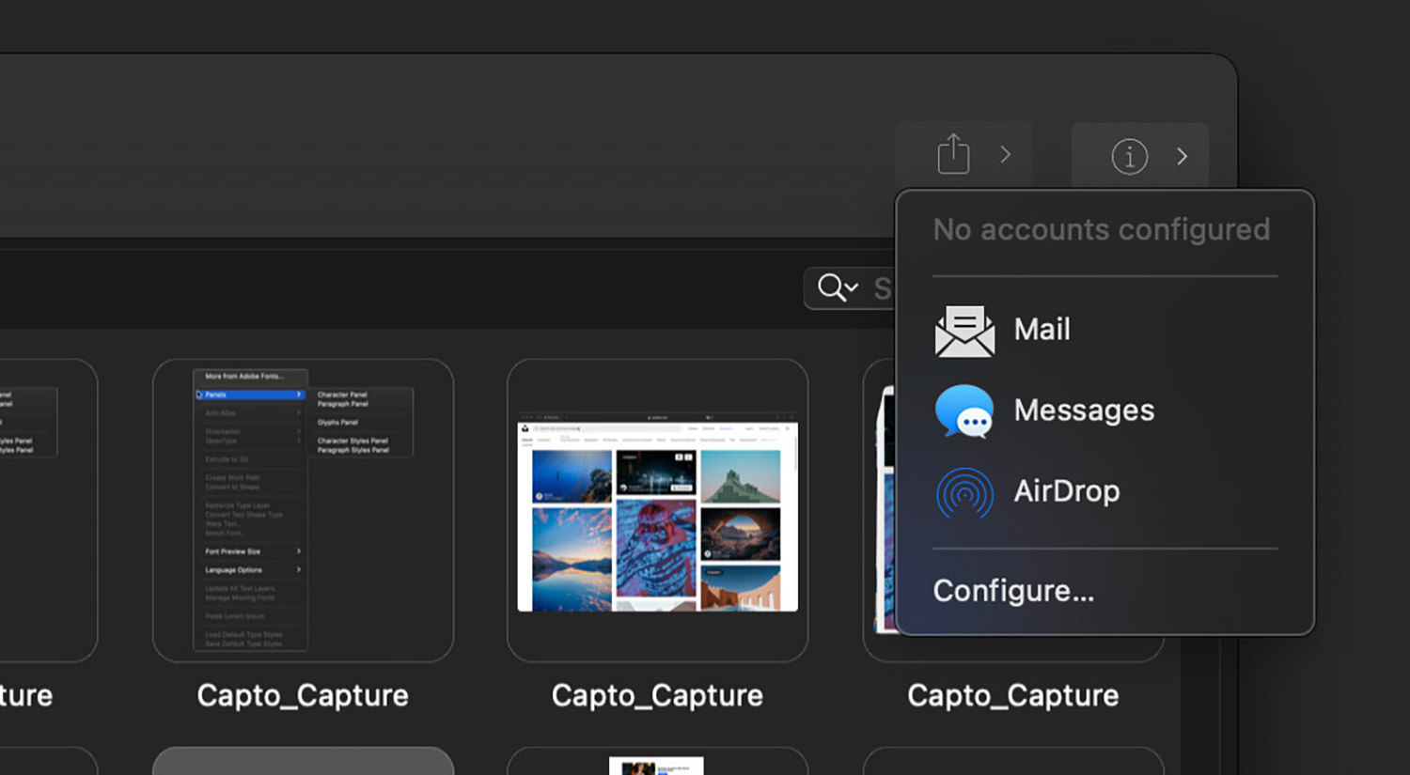Expand the chevron next to Info icon

[x=1182, y=156]
